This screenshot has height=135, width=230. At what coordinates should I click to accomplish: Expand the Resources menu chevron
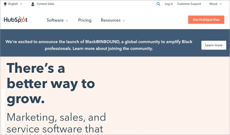pos(124,21)
